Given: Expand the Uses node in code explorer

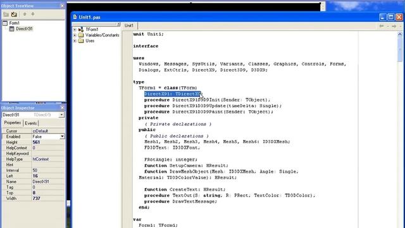Looking at the screenshot, I should pyautogui.click(x=75, y=41).
